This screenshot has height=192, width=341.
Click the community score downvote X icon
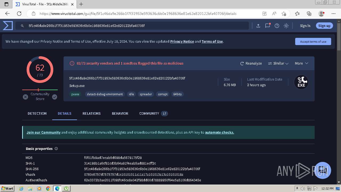coord(25,97)
